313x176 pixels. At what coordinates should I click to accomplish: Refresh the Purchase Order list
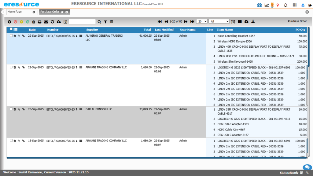point(52,22)
